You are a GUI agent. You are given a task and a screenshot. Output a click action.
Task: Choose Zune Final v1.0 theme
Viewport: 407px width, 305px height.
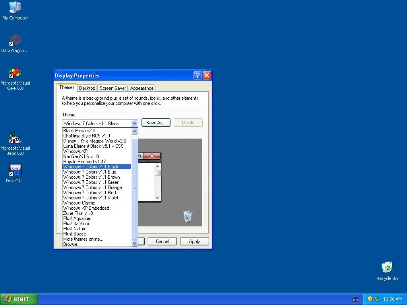(97, 213)
